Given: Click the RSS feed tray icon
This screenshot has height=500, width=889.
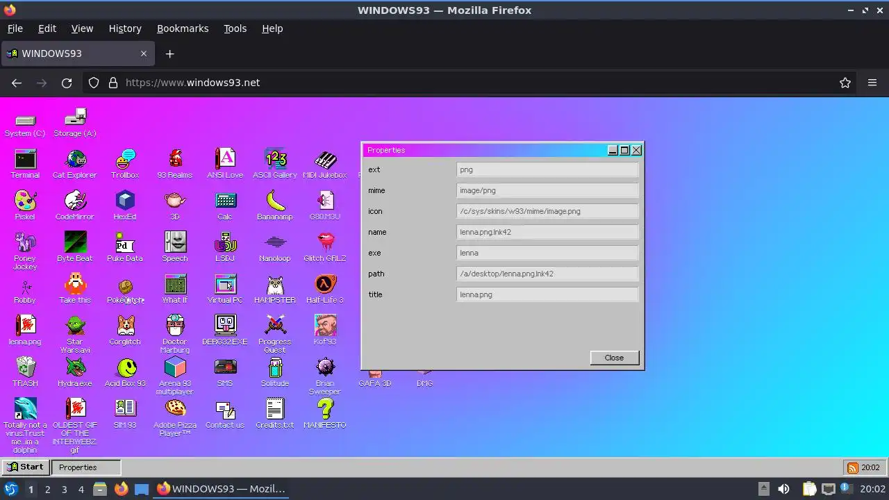Looking at the screenshot, I should click(852, 468).
